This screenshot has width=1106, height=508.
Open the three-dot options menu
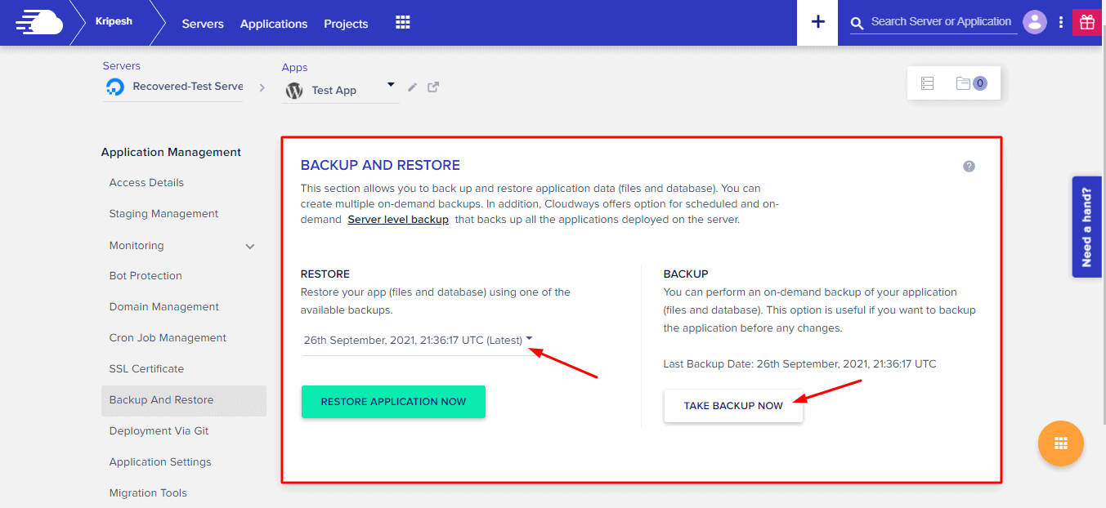pos(1061,22)
